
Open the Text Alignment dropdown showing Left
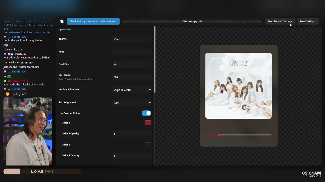point(132,103)
